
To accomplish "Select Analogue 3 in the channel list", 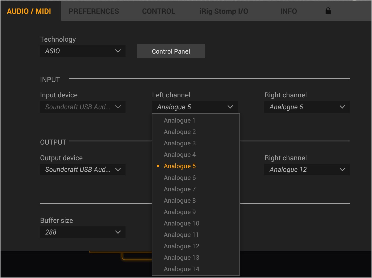I will point(180,143).
